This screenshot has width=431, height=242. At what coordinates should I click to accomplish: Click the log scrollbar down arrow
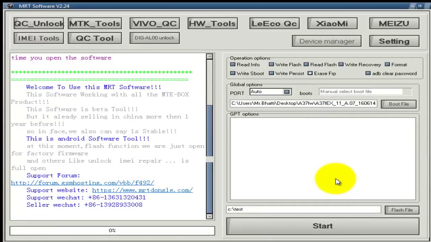[x=210, y=216]
